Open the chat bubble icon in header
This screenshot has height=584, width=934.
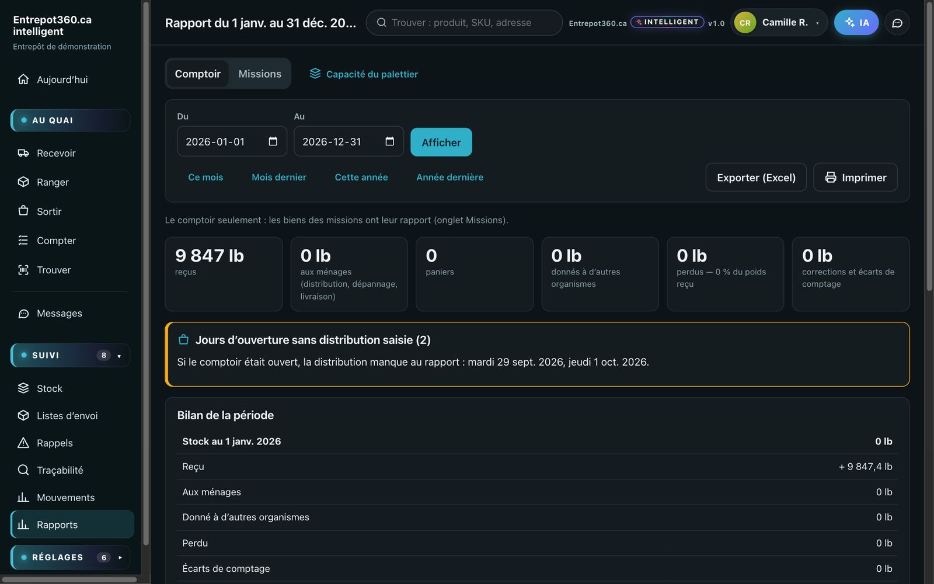pyautogui.click(x=897, y=23)
